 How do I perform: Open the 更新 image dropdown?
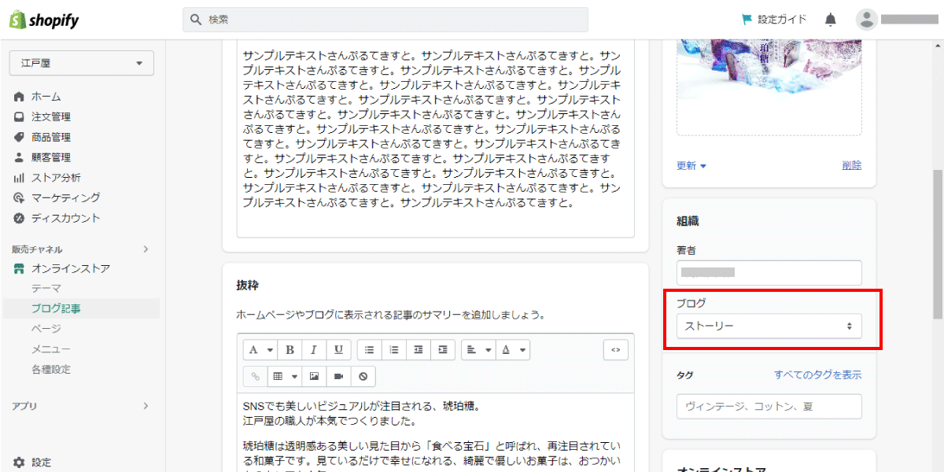691,165
